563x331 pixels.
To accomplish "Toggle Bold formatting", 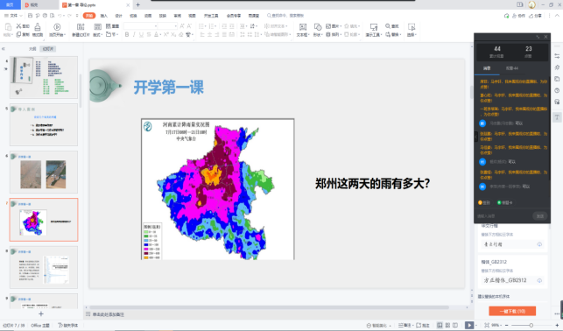I will click(x=127, y=34).
